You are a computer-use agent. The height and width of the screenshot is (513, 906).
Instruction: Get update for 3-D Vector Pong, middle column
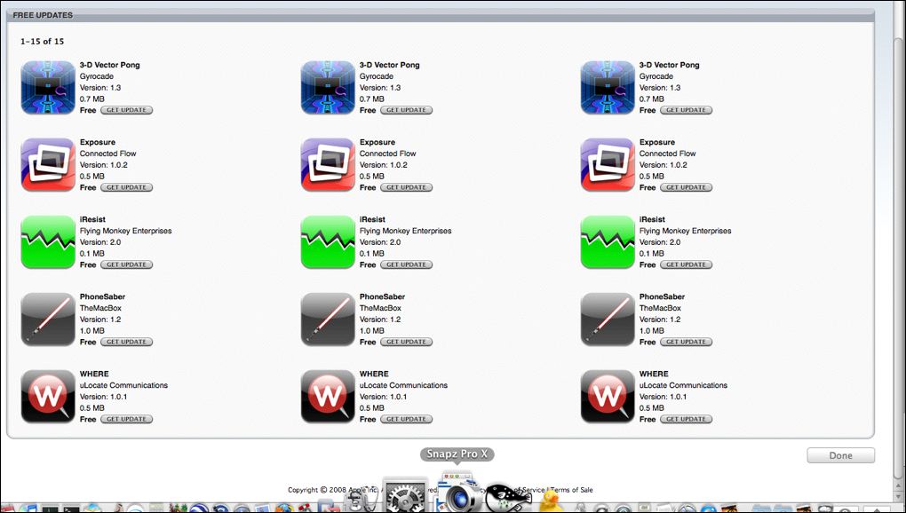406,110
